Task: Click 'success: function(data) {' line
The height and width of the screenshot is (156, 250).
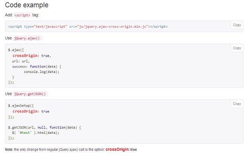Action: point(37,67)
